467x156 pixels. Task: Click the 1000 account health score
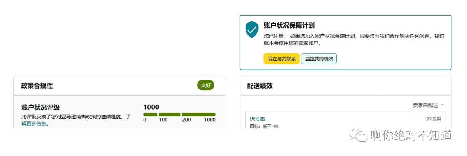tap(151, 107)
